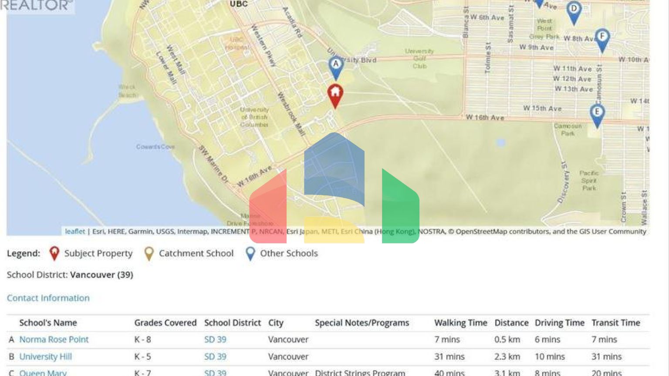Click the tan Catchment School legend pin
Viewport: 669px width, 376px height.
(x=149, y=253)
